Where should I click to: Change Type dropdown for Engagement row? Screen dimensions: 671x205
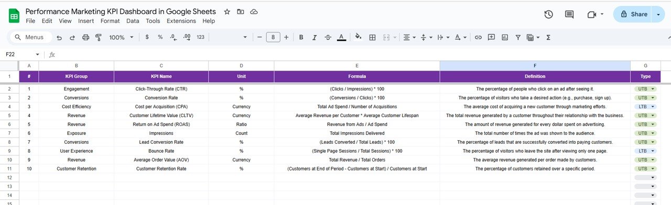[x=645, y=89]
